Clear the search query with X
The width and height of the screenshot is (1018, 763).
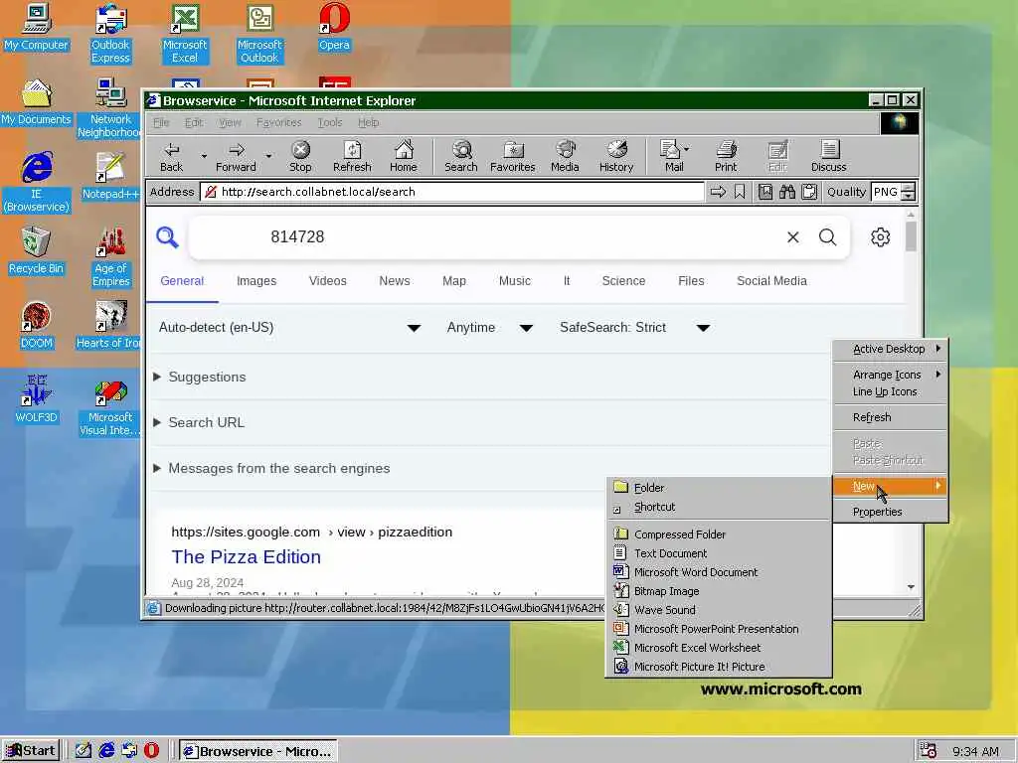tap(792, 237)
